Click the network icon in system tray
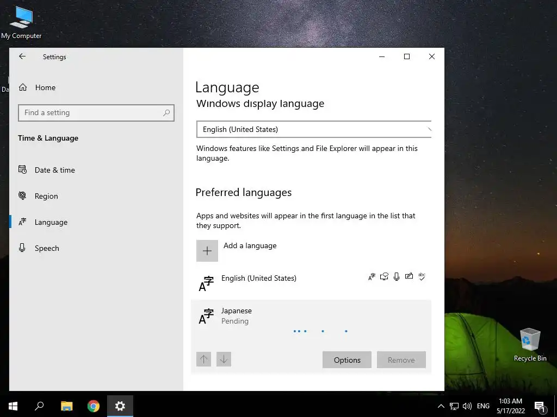Screen dimensions: 557x417 point(454,406)
